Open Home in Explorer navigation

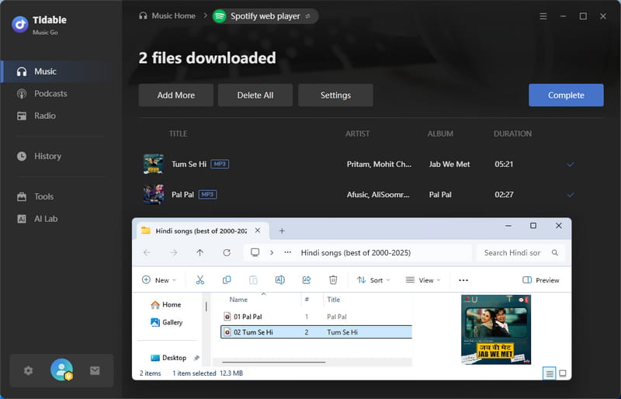coord(166,305)
